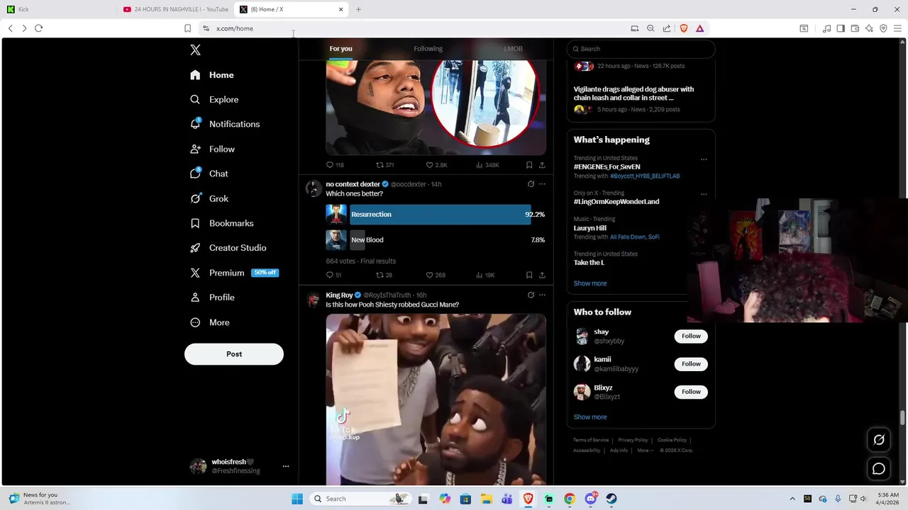Click the Brave Rewards triangle icon
The image size is (908, 510).
[x=699, y=28]
